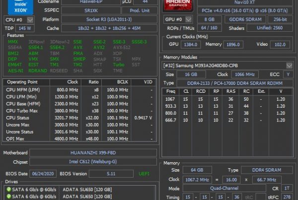Viewport: 298px width, 200px height.
Task: Click the green UEFI indicator
Action: coord(144,174)
